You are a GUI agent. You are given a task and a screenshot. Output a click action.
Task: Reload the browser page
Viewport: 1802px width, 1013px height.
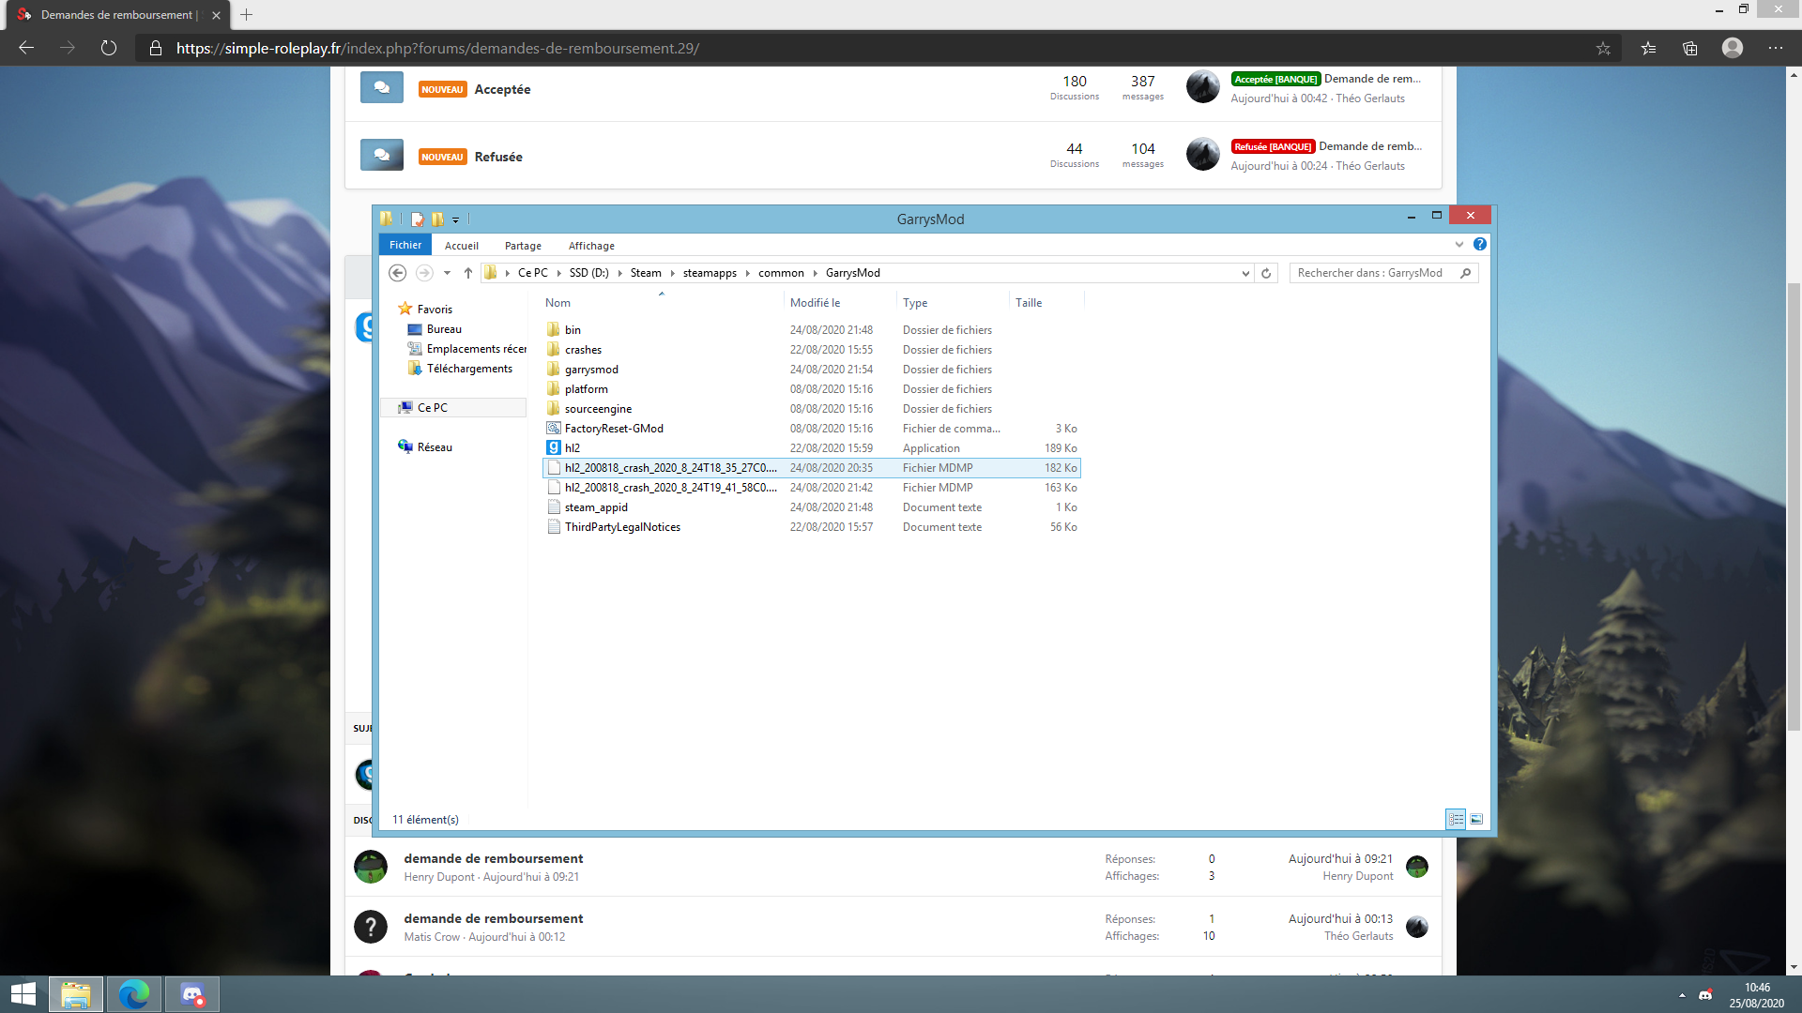tap(109, 48)
